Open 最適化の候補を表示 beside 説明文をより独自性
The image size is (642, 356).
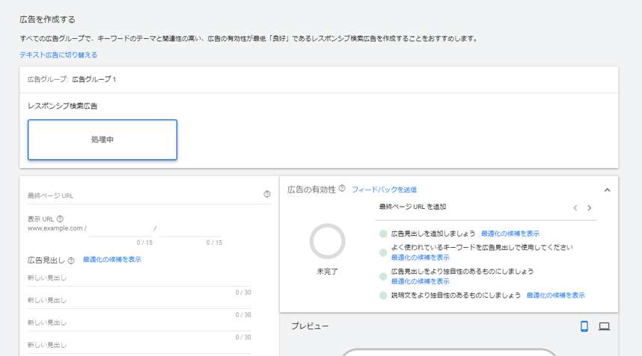pos(556,295)
